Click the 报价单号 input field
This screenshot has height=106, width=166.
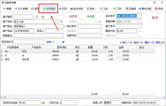tap(90, 26)
